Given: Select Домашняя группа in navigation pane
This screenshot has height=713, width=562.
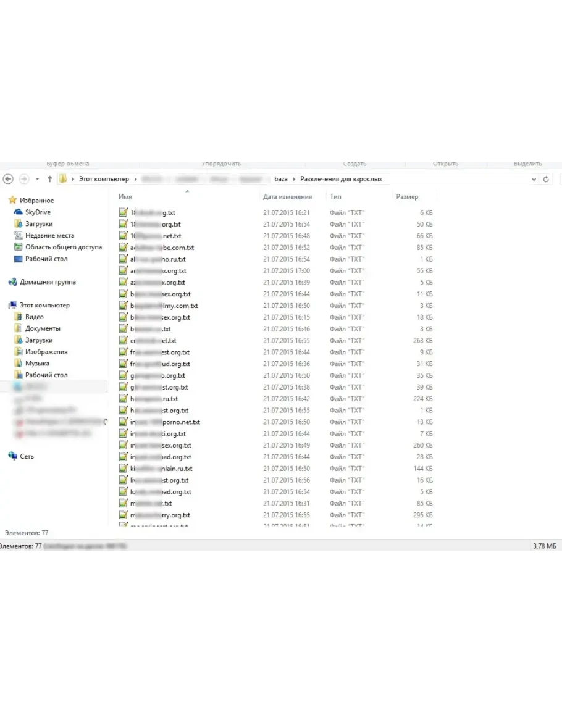Looking at the screenshot, I should tap(48, 282).
